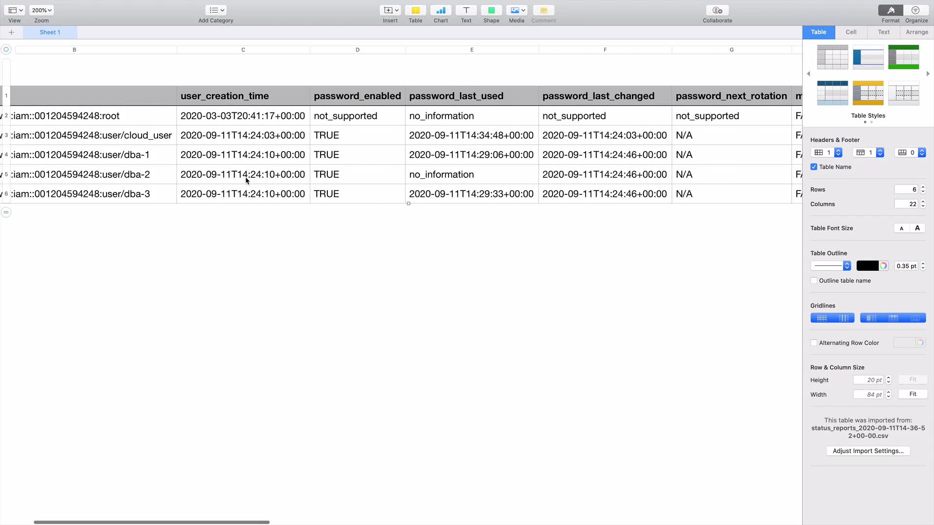The height and width of the screenshot is (525, 934).
Task: Open Table Outline line style dropdown
Action: (x=830, y=266)
